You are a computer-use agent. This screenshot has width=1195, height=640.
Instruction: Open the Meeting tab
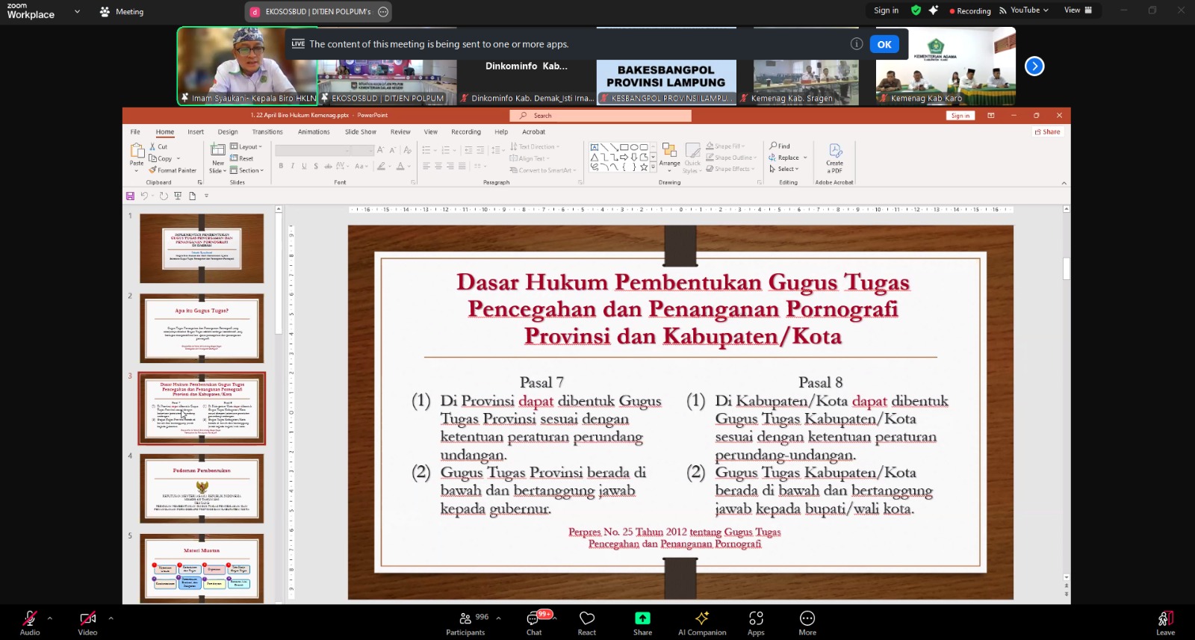[122, 12]
